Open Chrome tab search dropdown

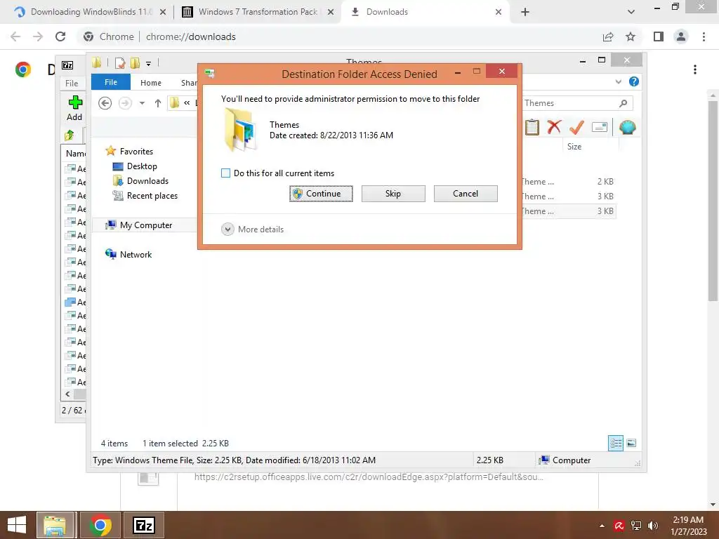click(631, 12)
